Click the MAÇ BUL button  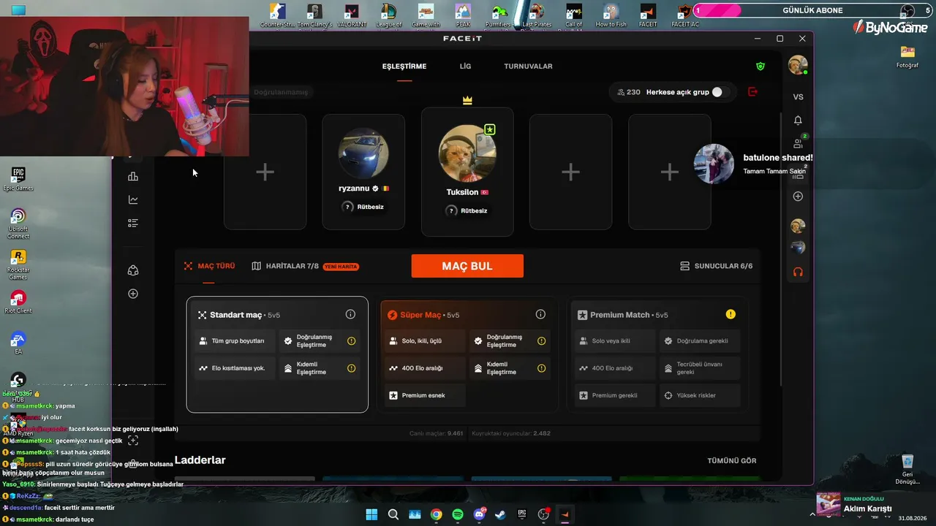467,266
